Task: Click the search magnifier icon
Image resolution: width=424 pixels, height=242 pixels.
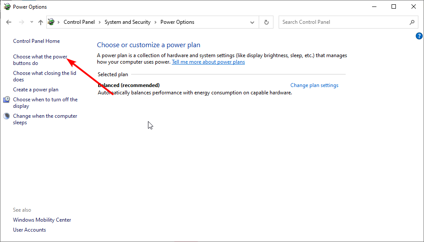Action: [412, 22]
